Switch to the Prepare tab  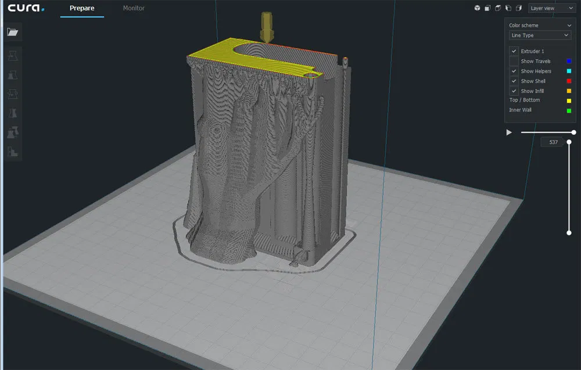[x=82, y=8]
